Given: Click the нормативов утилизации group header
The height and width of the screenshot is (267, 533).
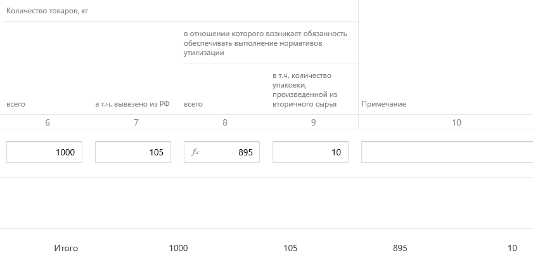Looking at the screenshot, I should 266,43.
